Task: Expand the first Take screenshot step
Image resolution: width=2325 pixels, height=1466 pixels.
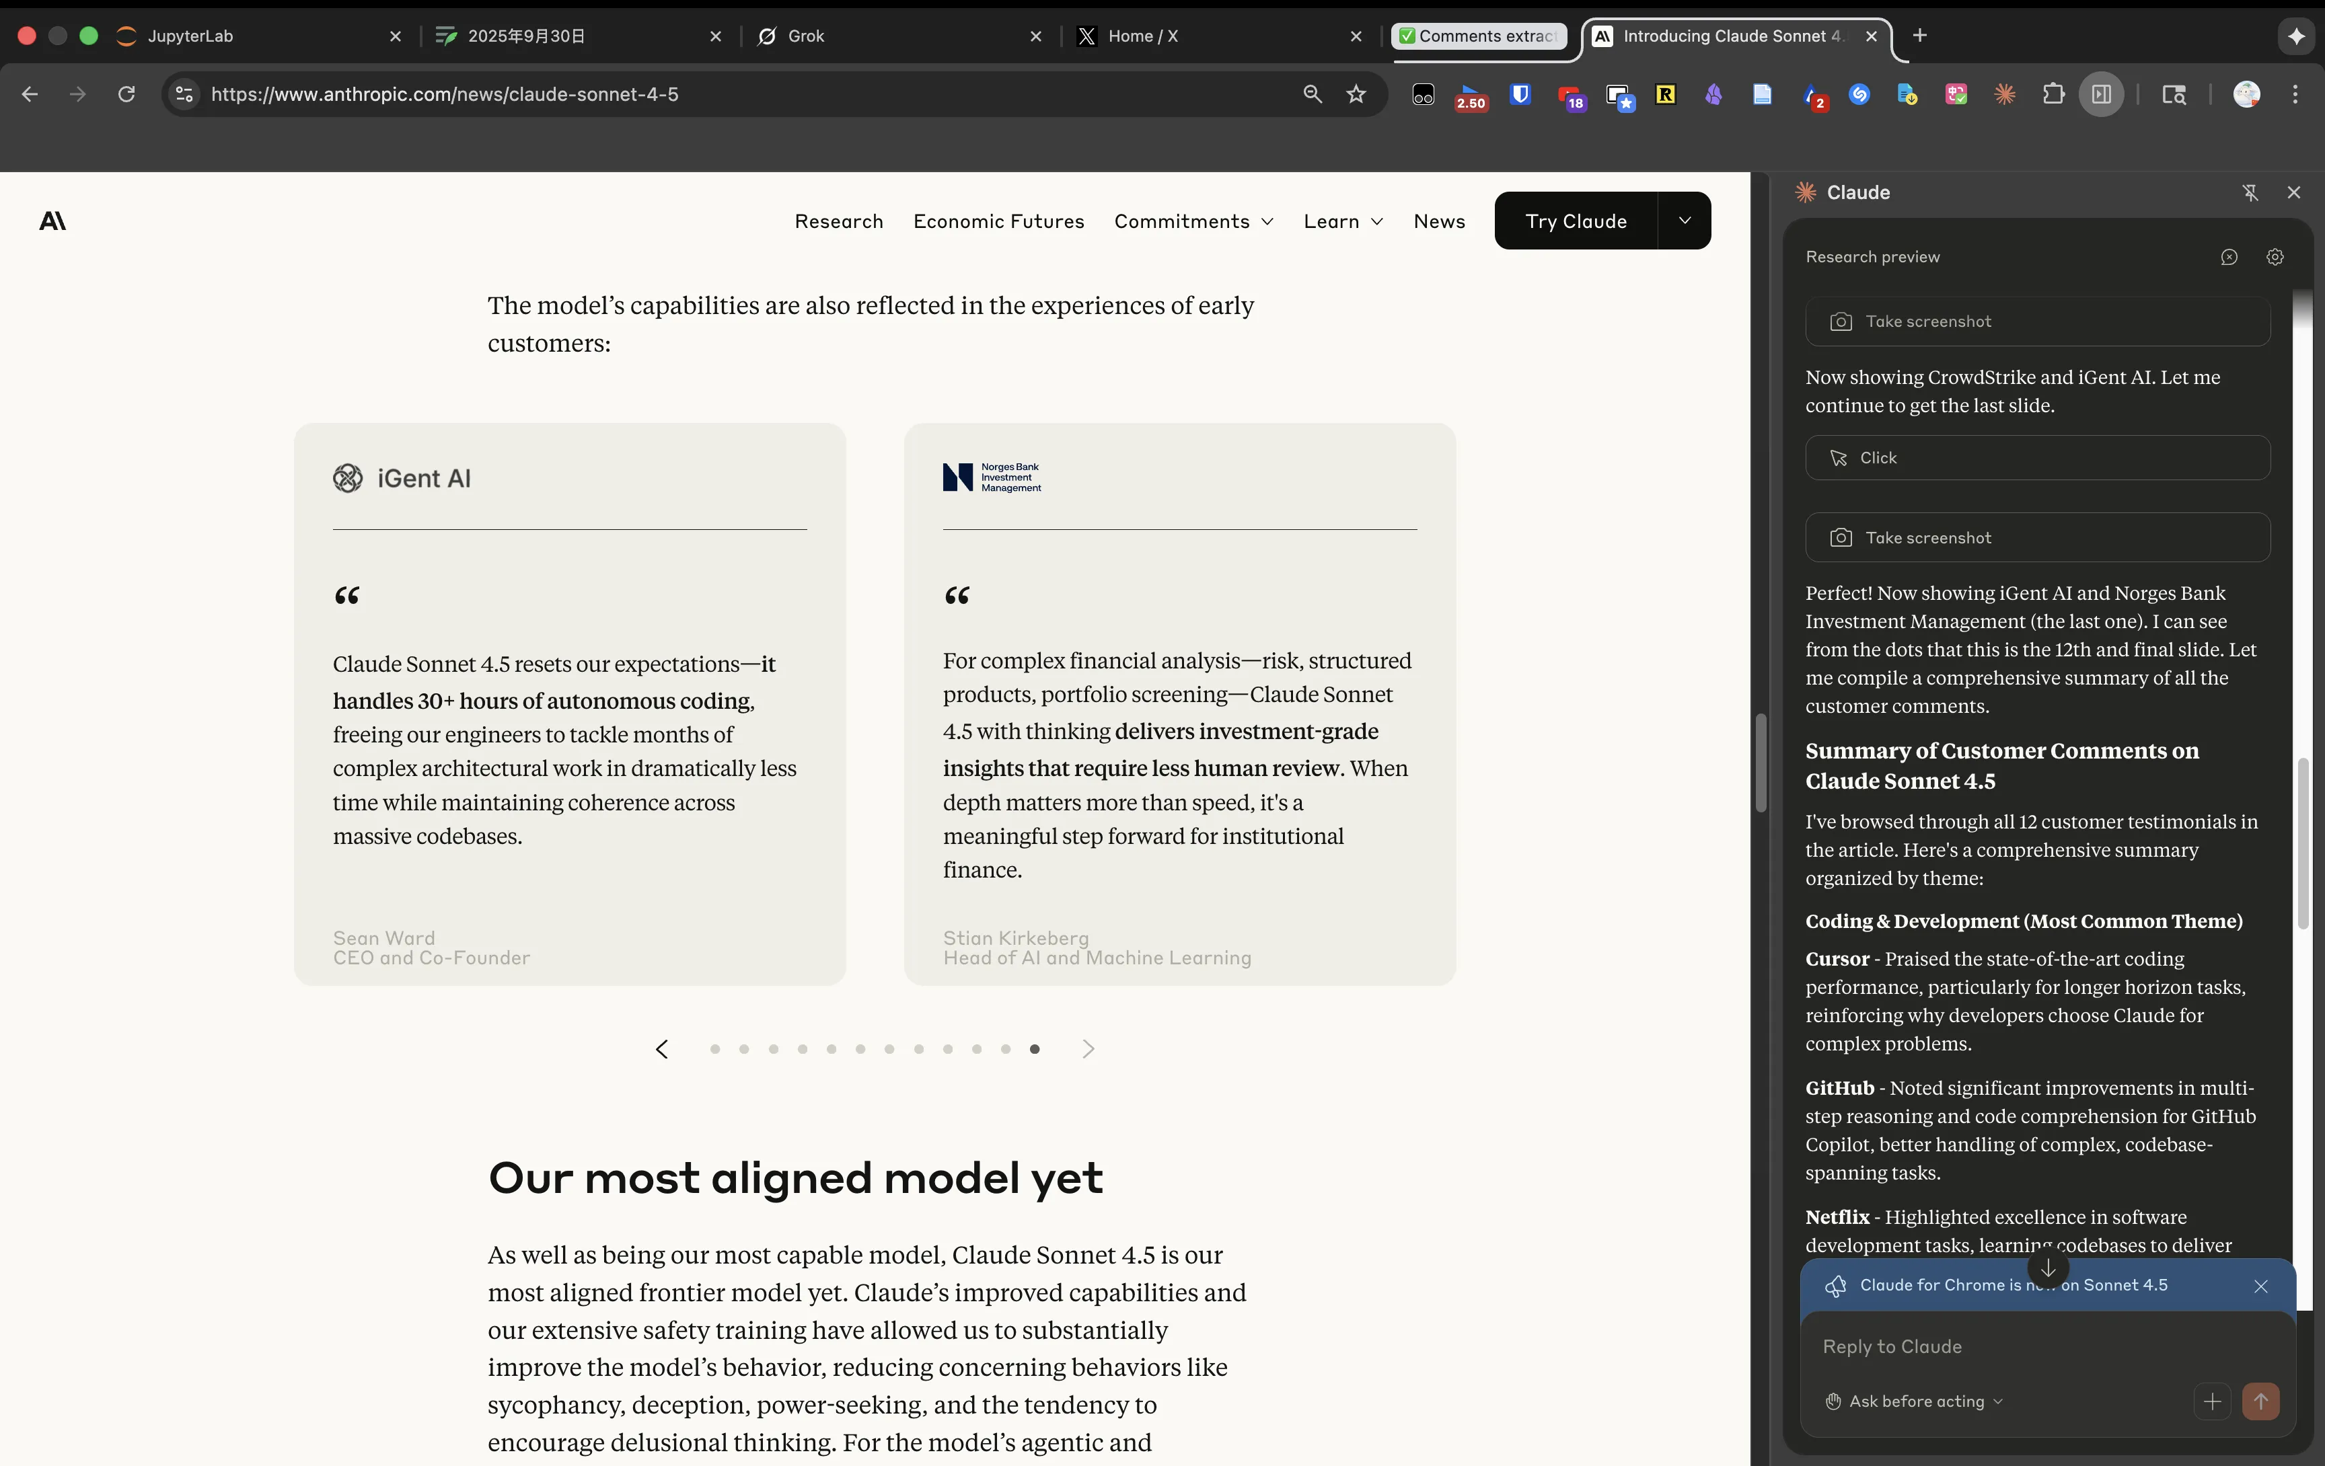Action: [2037, 321]
